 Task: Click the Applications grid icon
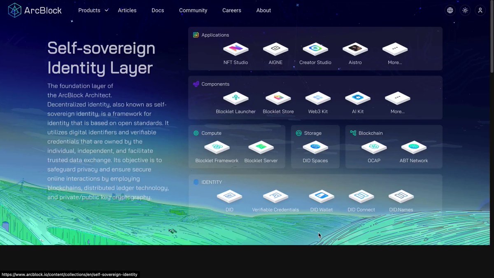coord(196,35)
